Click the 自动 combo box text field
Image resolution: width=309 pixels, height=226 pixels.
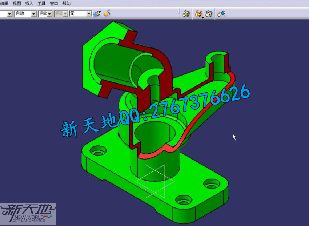tap(23, 14)
